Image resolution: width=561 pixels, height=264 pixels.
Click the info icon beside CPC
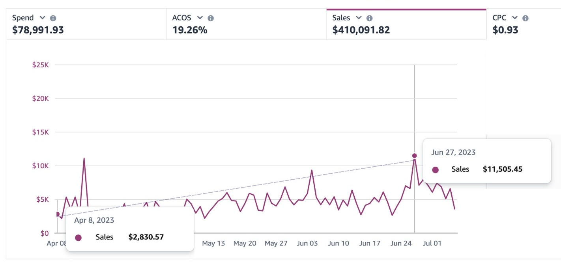[525, 18]
